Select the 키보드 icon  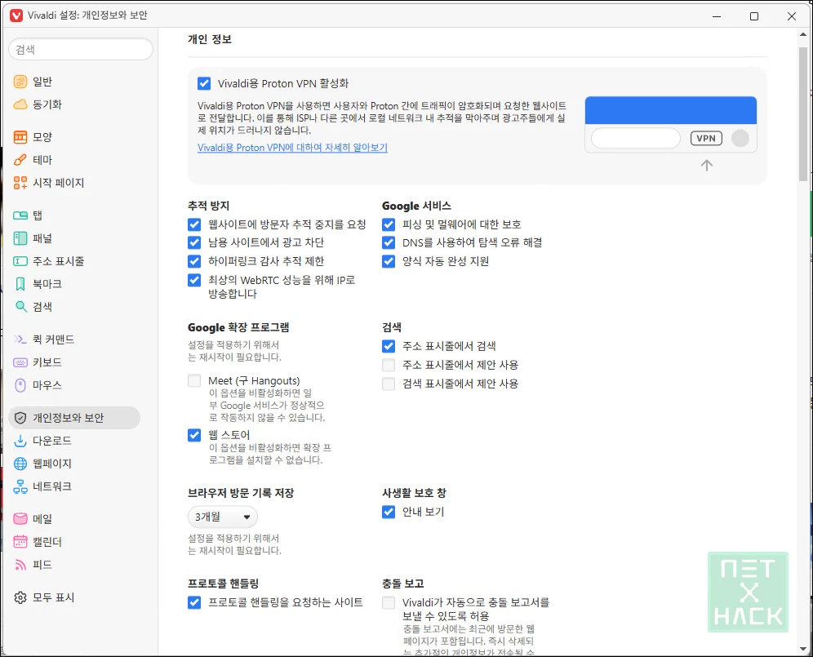[x=20, y=362]
